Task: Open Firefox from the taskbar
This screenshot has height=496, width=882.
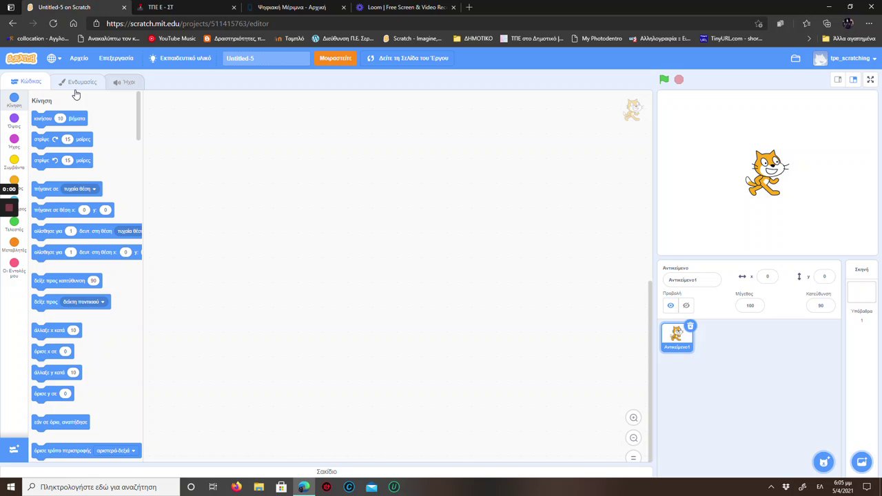Action: tap(236, 487)
